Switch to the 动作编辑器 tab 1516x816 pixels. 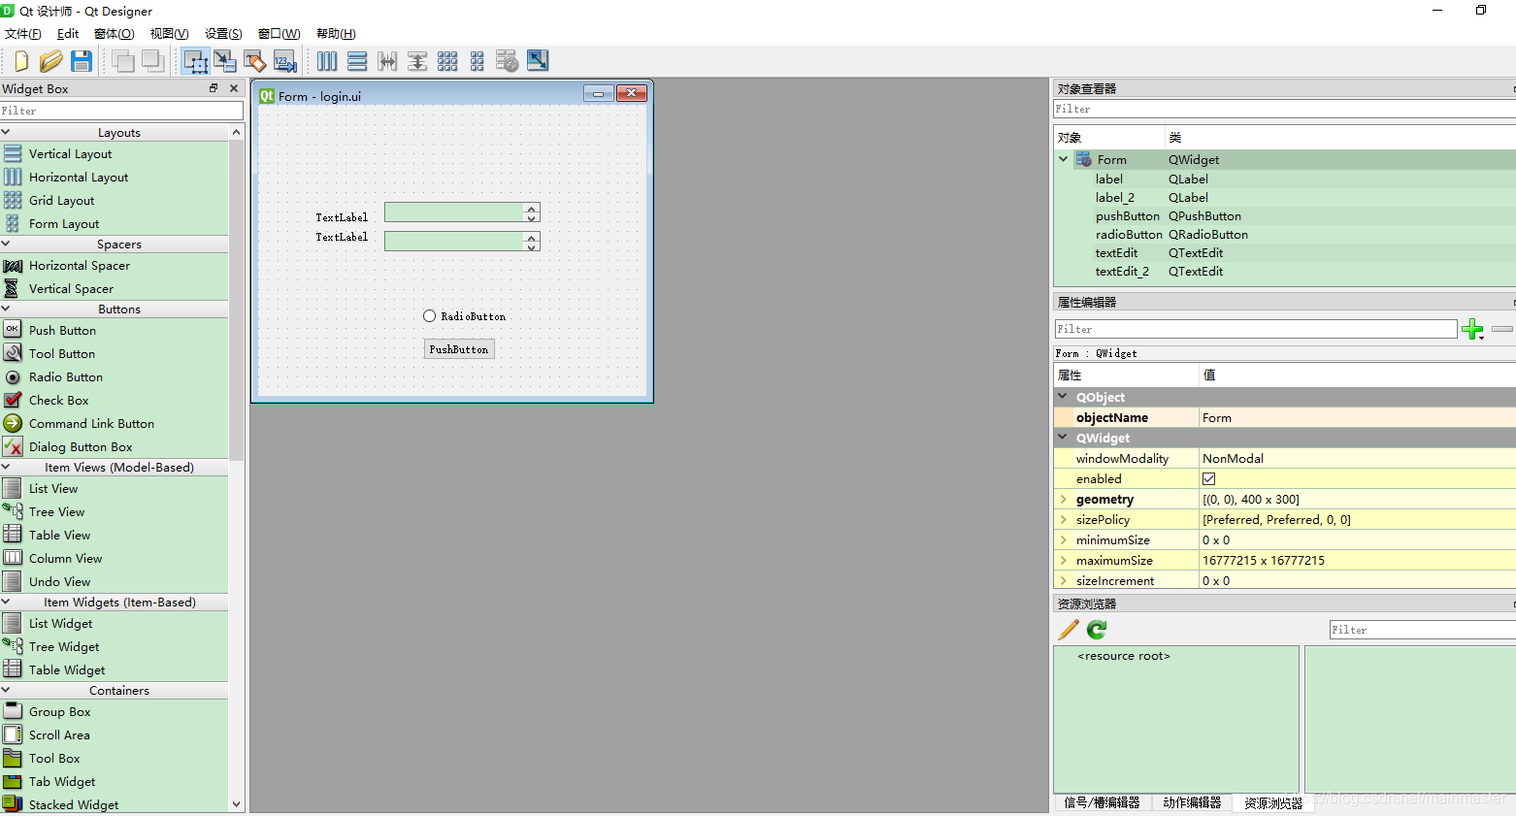[1192, 802]
